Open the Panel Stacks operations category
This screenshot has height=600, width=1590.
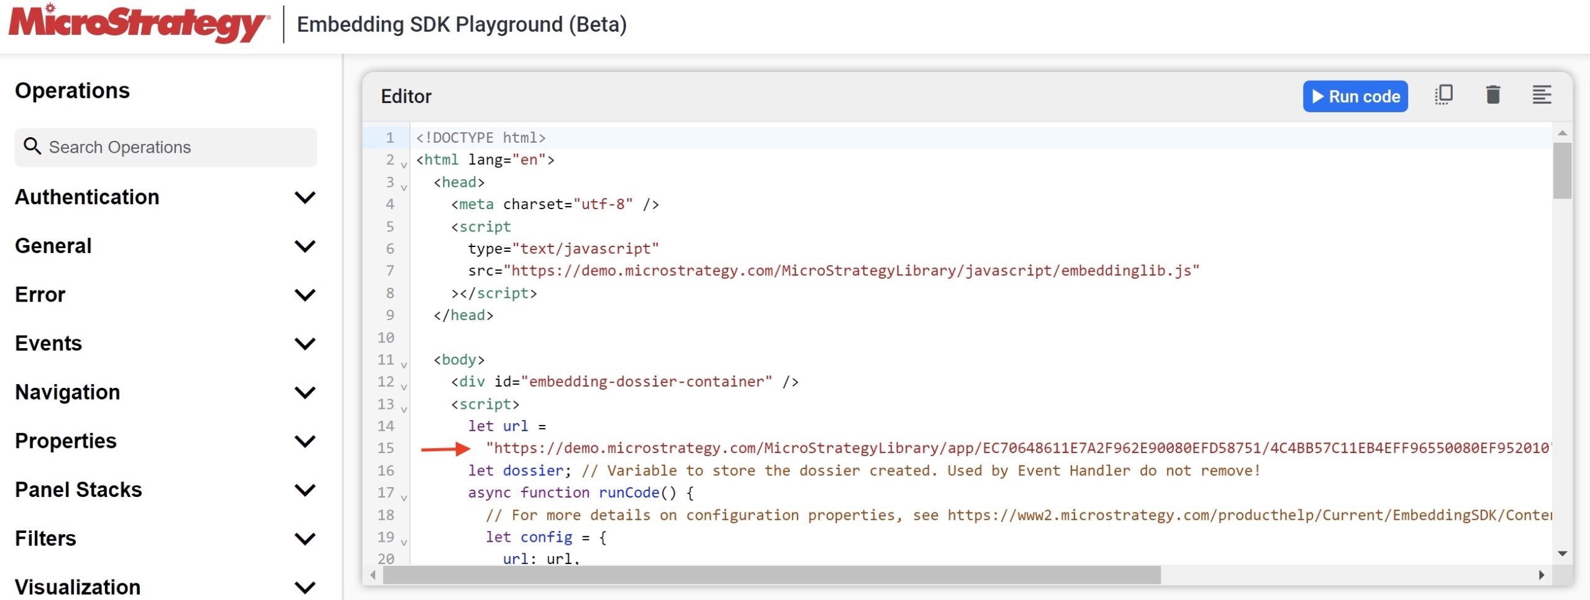click(x=79, y=490)
